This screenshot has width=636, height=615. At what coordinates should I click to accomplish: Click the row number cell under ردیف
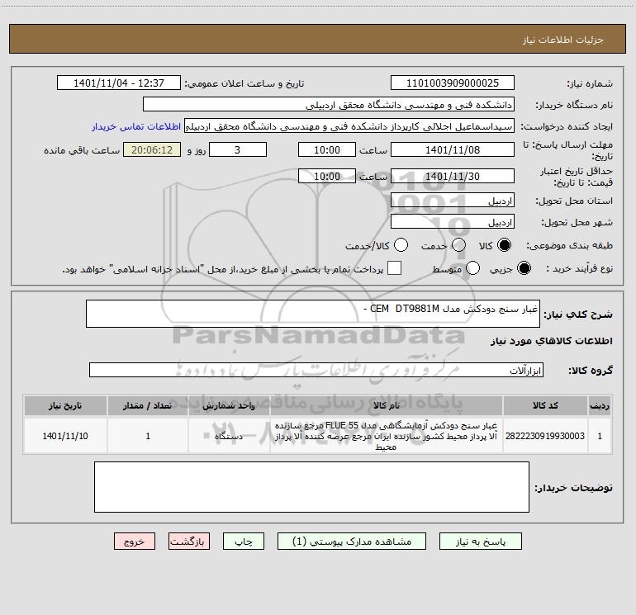point(600,436)
